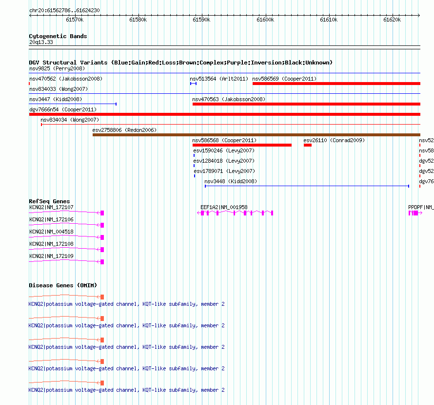434x405 pixels.
Task: Open variant nsv834033 (Wong2007)
Action: pos(59,89)
